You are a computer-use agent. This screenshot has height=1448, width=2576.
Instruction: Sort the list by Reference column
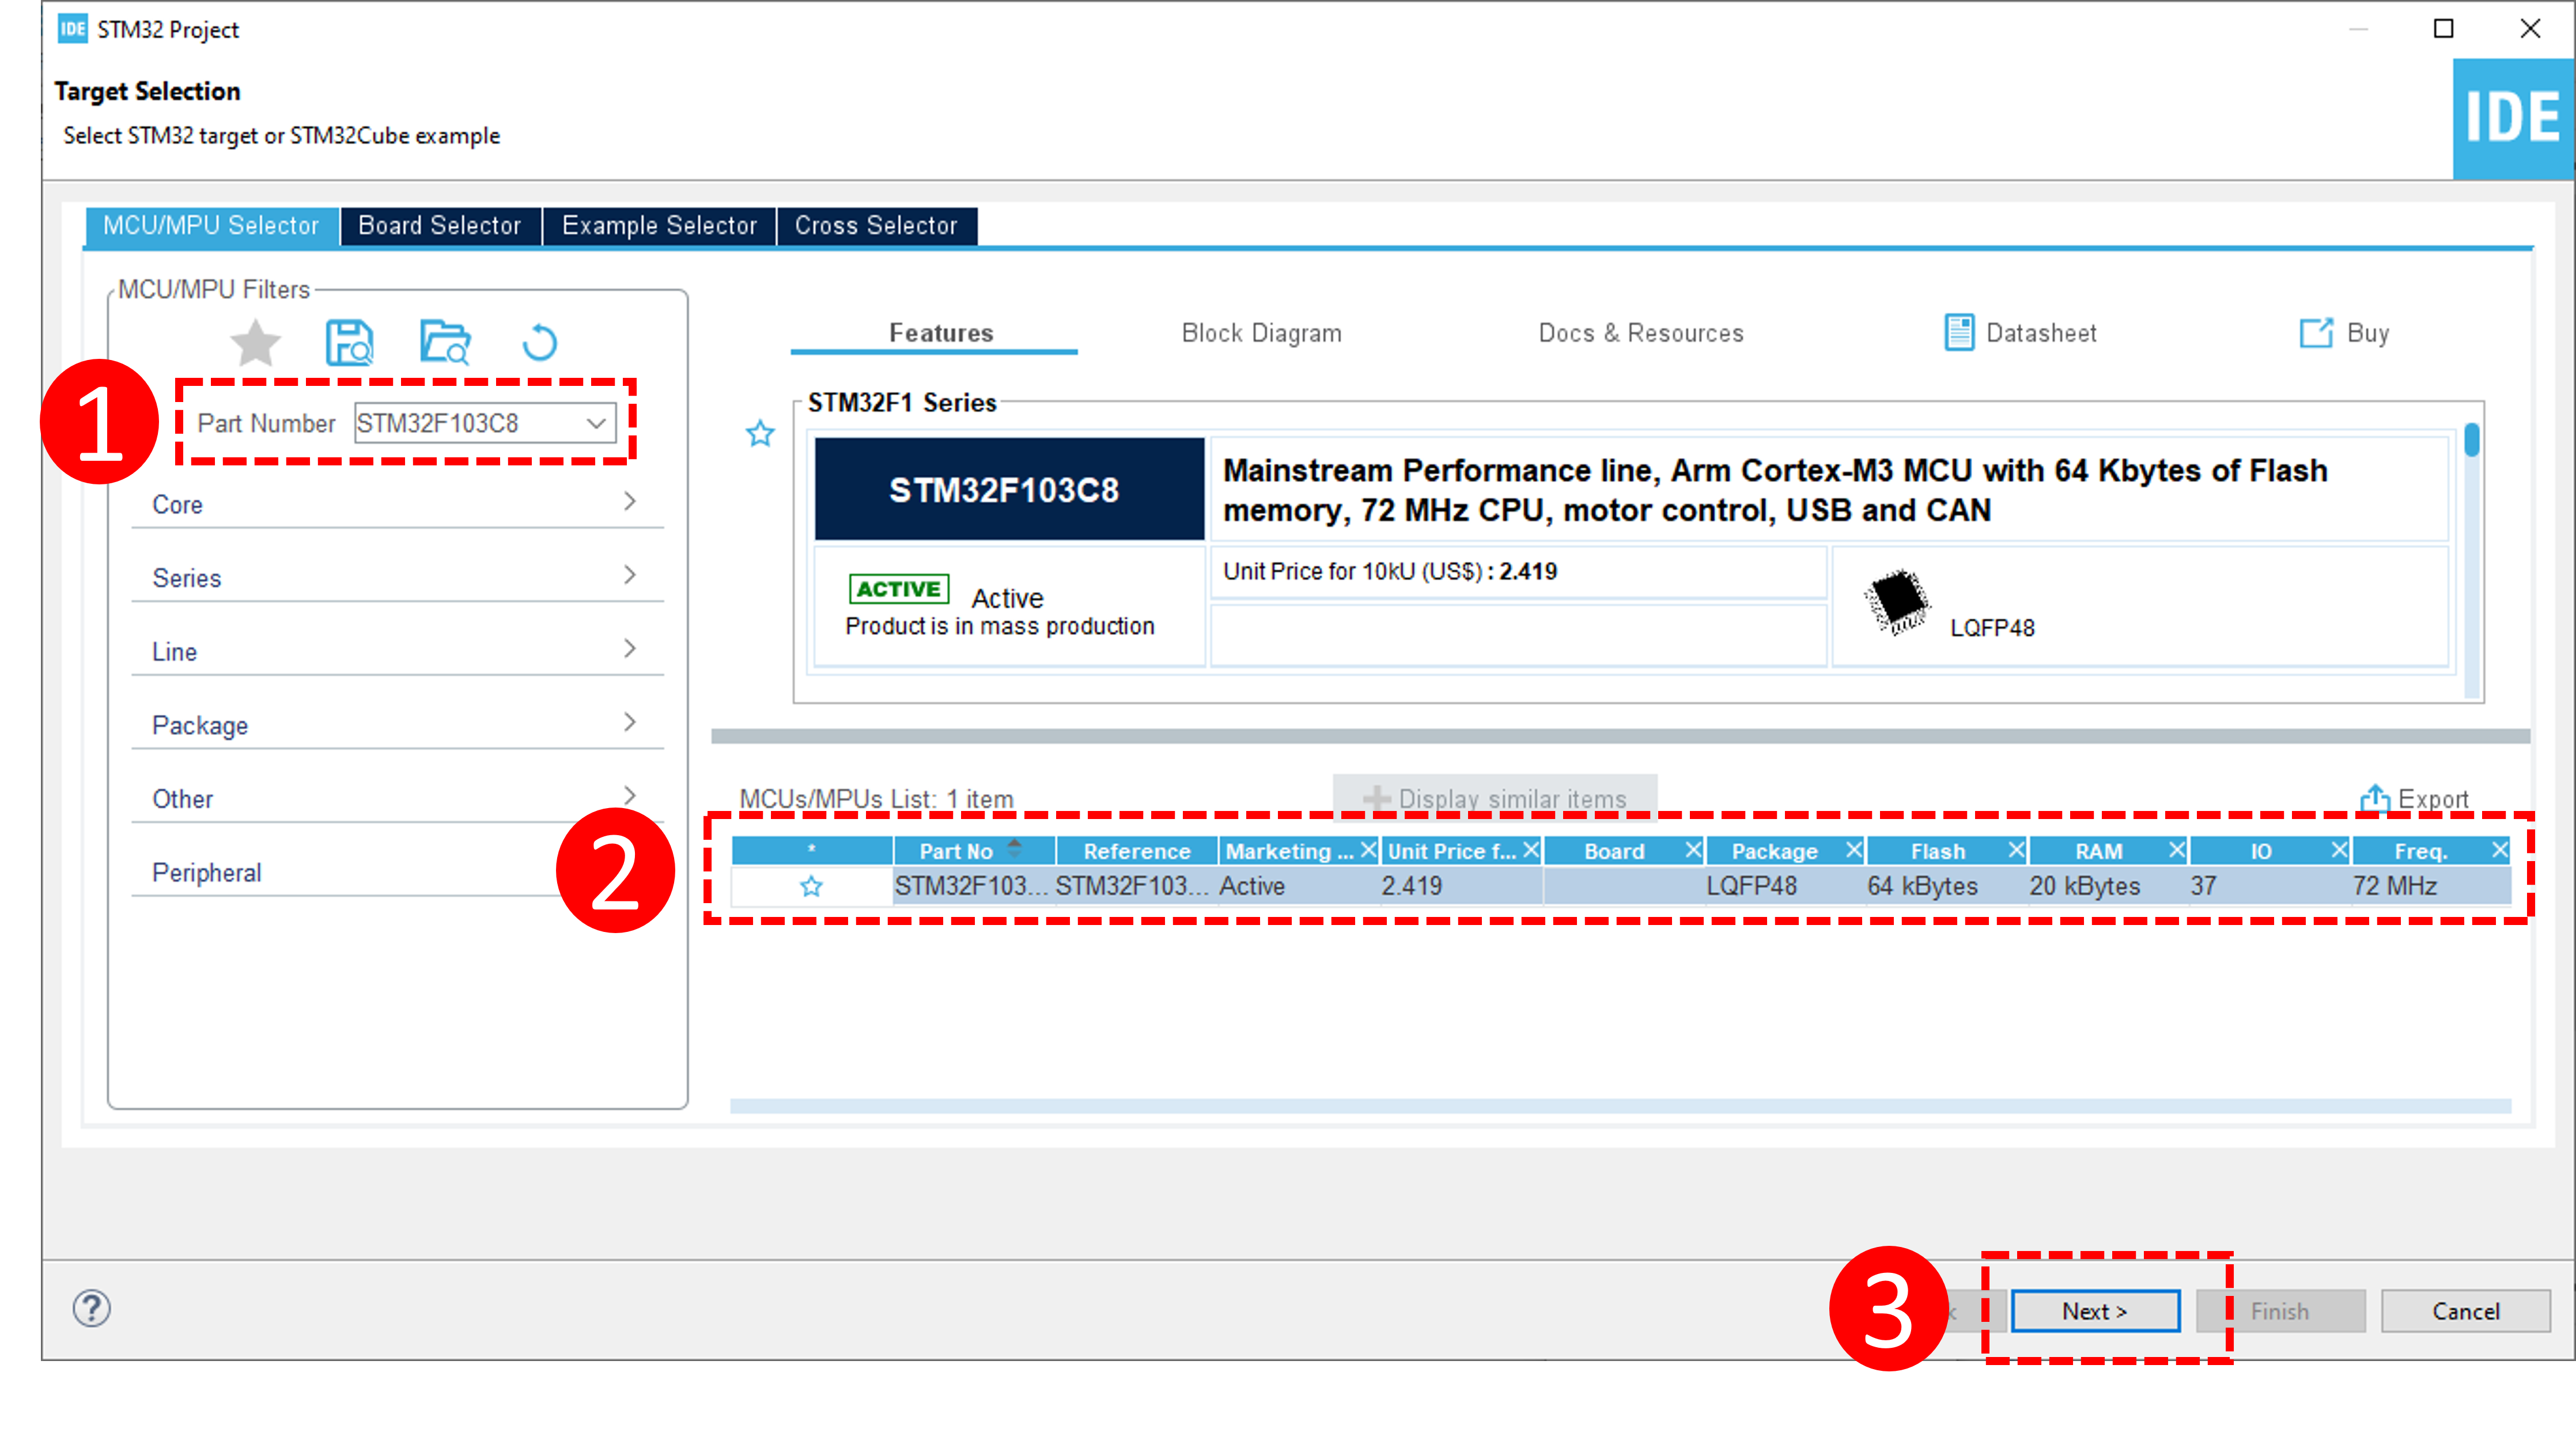click(1136, 850)
